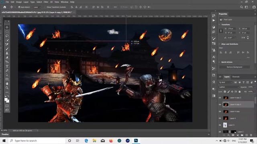Select the Lasso tool
The width and height of the screenshot is (257, 144).
coord(7,36)
